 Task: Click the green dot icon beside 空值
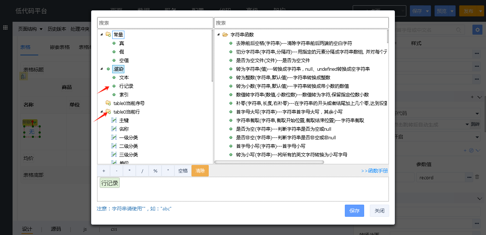tap(114, 60)
